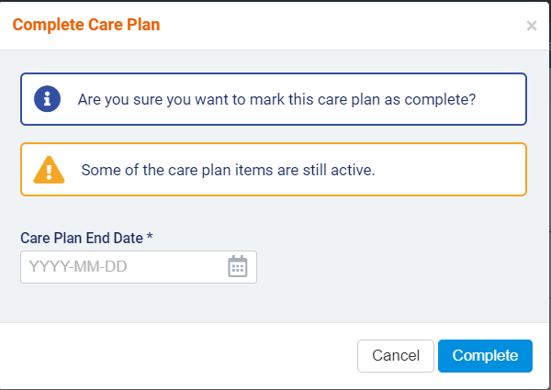551x390 pixels.
Task: Click the Care Plan End Date label
Action: point(82,238)
